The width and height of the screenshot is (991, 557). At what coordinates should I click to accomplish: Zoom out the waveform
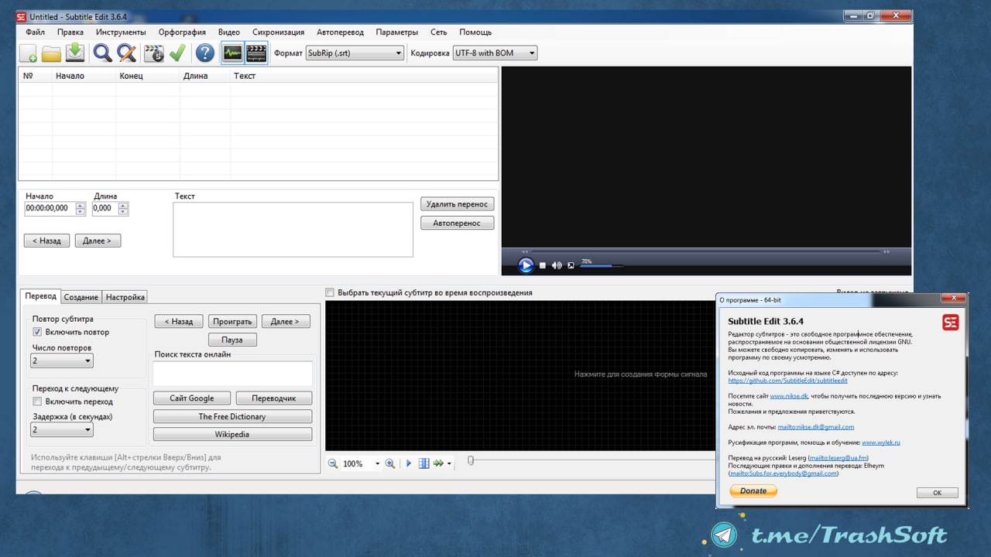coord(333,463)
